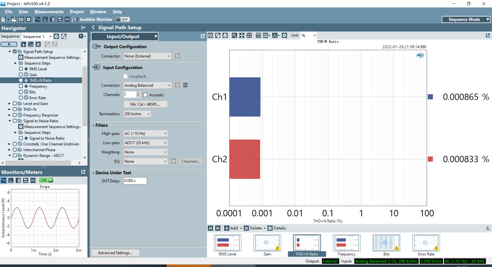Viewport: 492px width, 267px height.
Task: Open the digital bitstream monitor in main toolbar
Action: point(67,19)
